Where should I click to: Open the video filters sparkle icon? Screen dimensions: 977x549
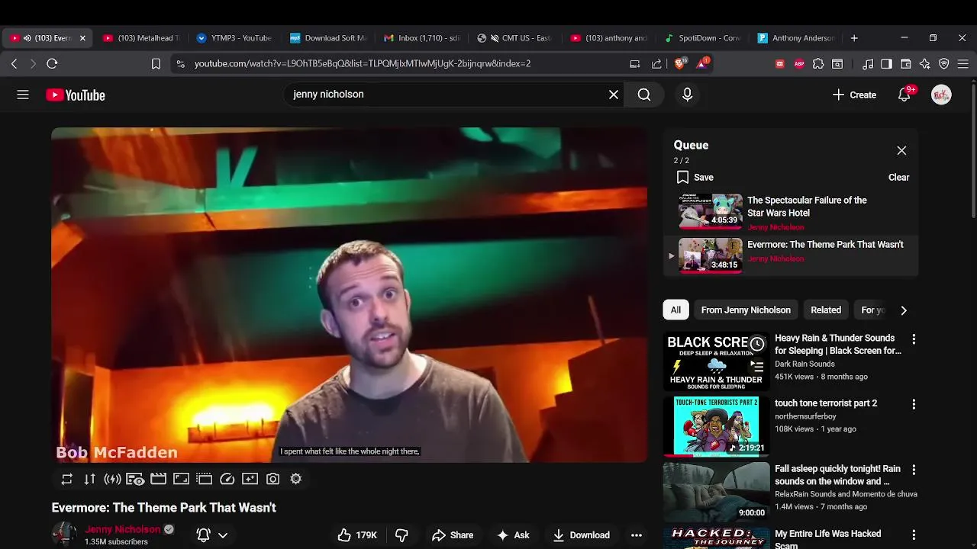pyautogui.click(x=250, y=479)
